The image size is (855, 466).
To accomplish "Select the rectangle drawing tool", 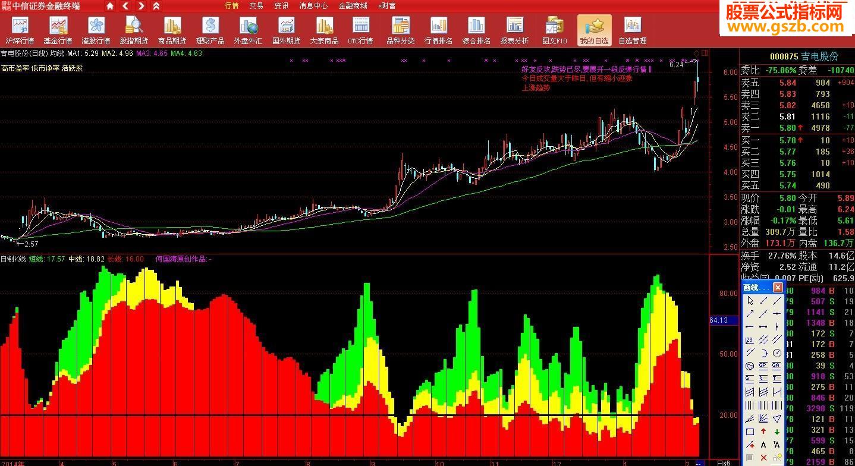I will tap(750, 431).
